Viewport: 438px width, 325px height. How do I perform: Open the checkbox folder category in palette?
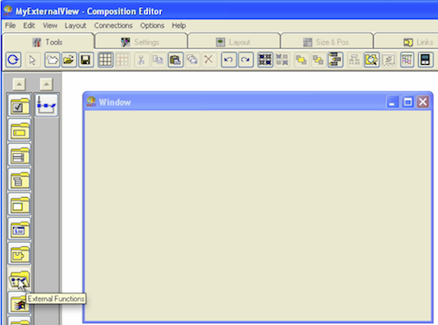click(19, 106)
